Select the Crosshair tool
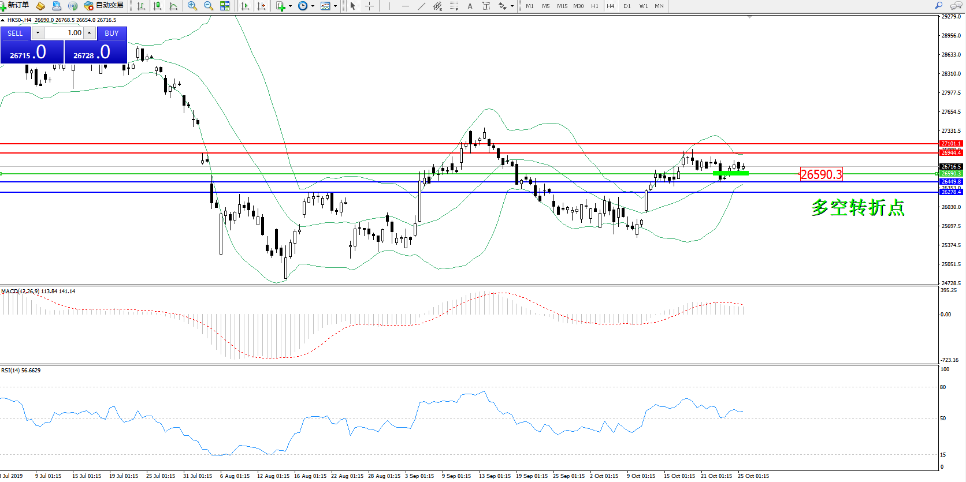 (x=369, y=6)
